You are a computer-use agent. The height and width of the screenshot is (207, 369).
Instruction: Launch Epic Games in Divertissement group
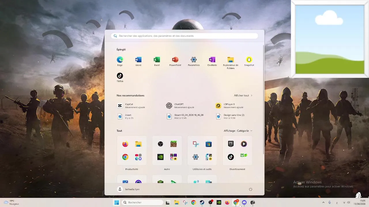click(231, 144)
